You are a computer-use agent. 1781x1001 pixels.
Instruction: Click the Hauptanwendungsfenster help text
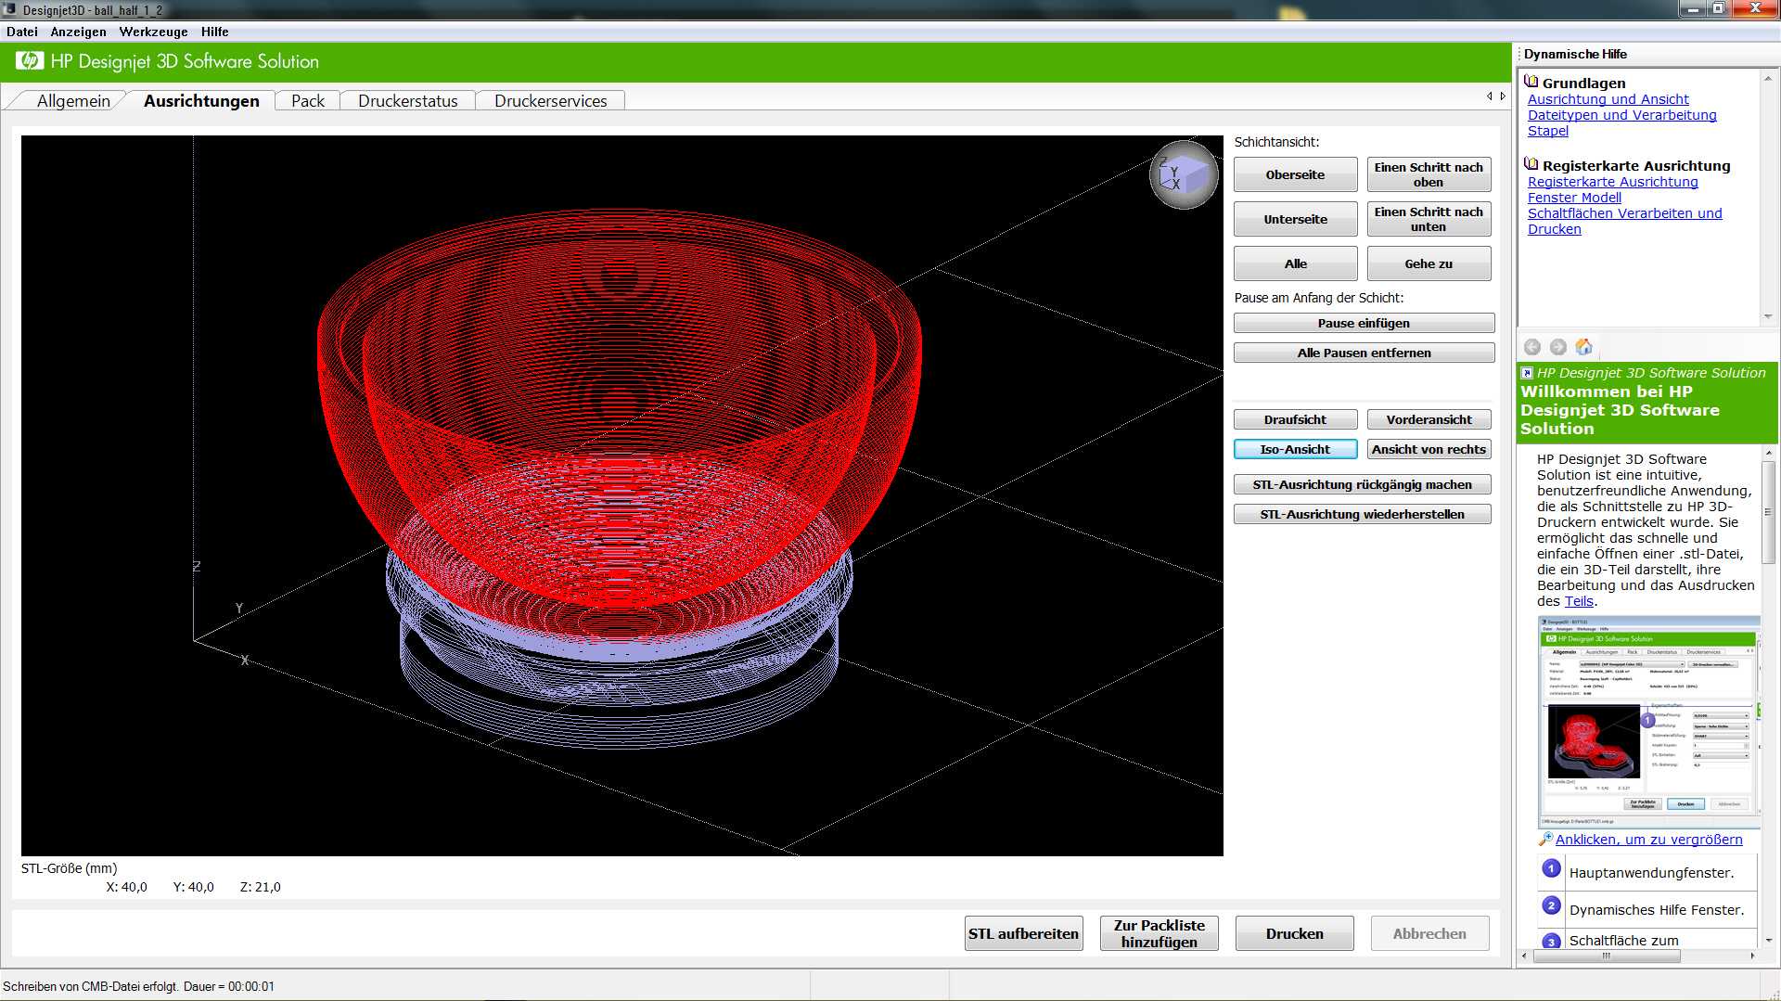pyautogui.click(x=1651, y=873)
